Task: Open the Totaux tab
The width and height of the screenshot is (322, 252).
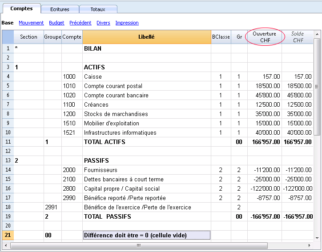Action: pos(98,9)
